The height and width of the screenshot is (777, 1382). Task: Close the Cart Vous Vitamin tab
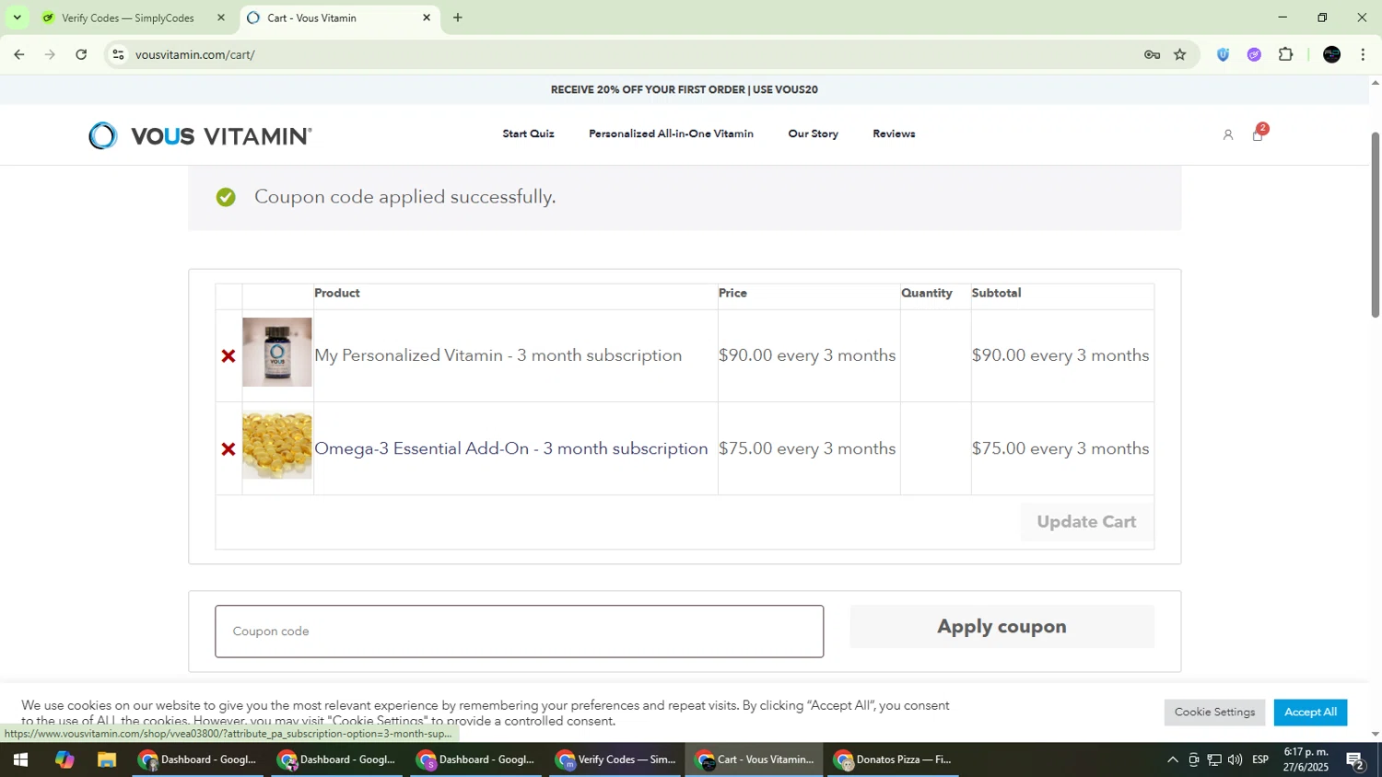point(427,17)
